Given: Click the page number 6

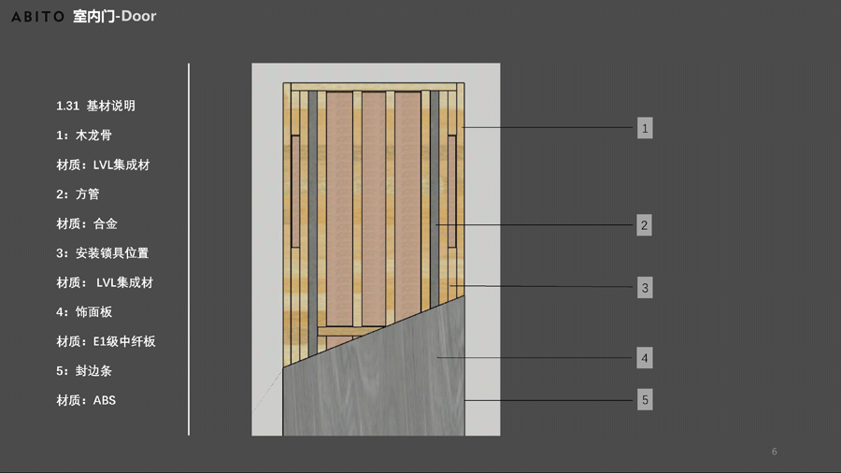Looking at the screenshot, I should coord(775,452).
